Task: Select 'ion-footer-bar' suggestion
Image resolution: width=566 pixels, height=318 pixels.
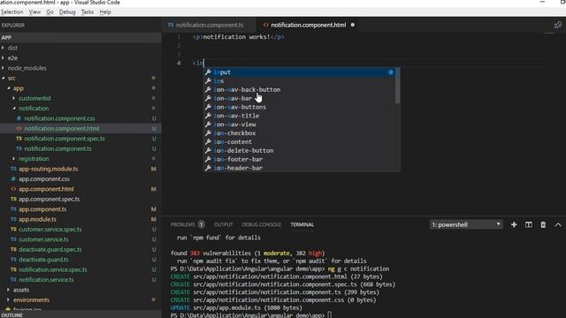Action: coord(300,159)
